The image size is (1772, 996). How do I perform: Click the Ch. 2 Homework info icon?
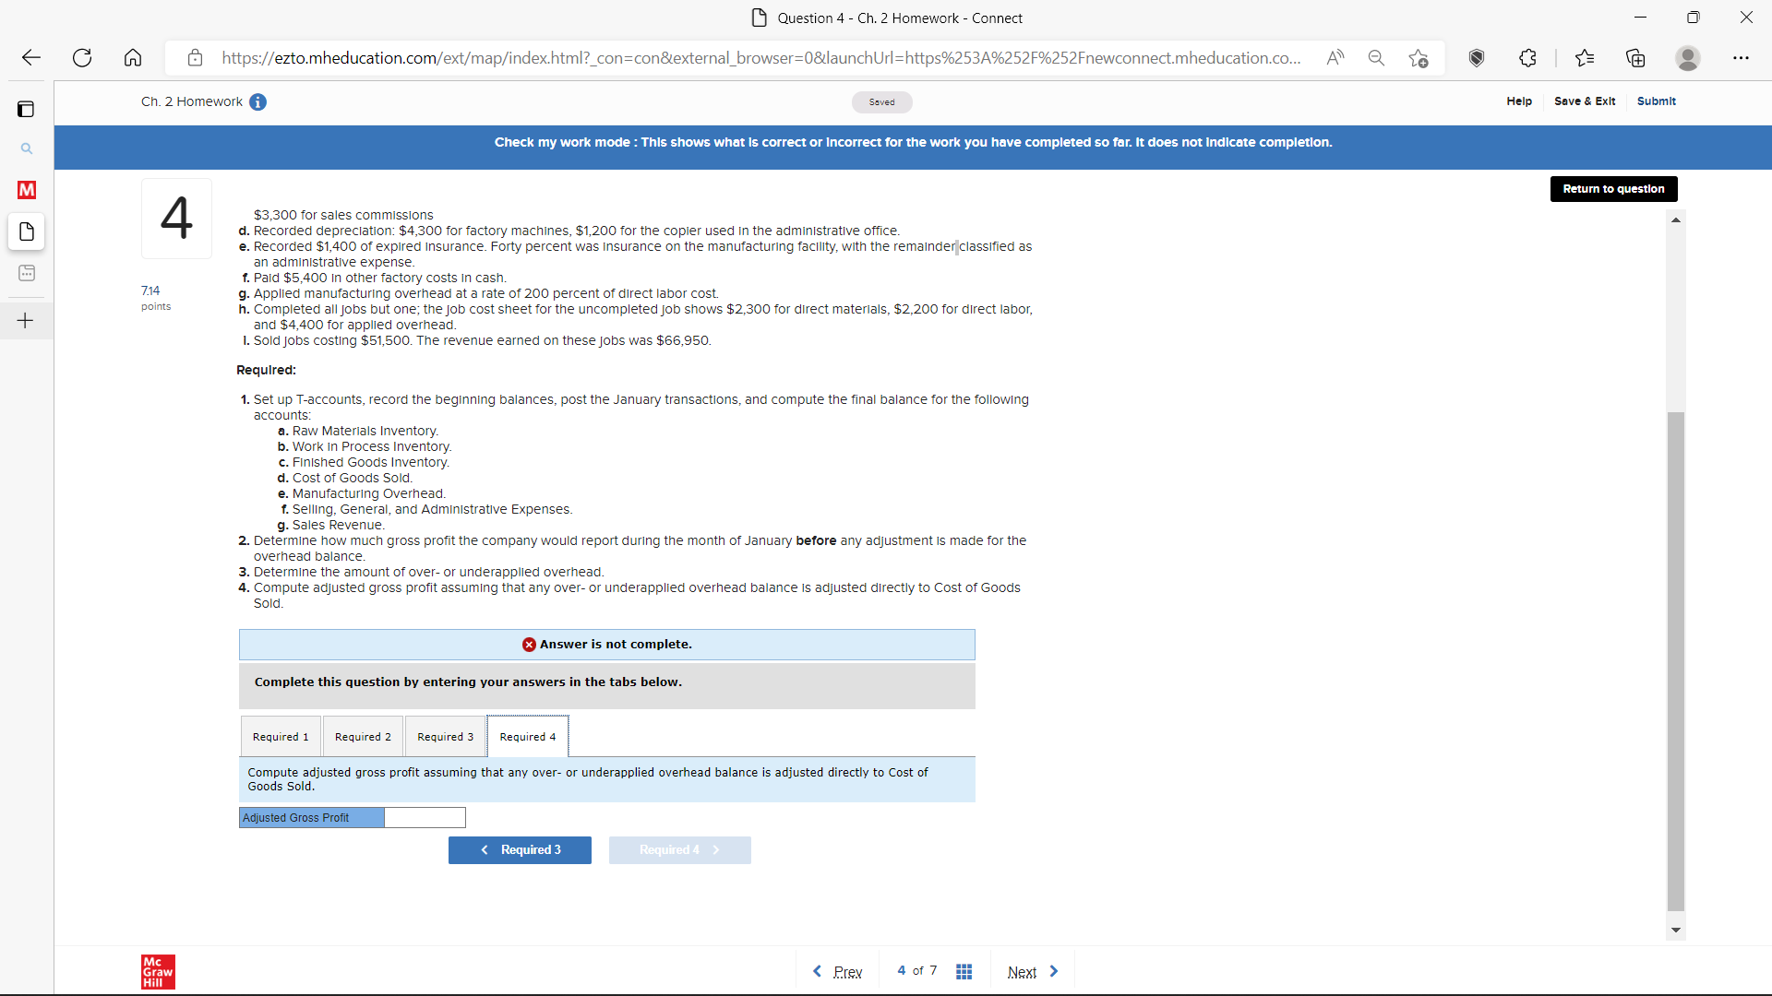[x=258, y=102]
